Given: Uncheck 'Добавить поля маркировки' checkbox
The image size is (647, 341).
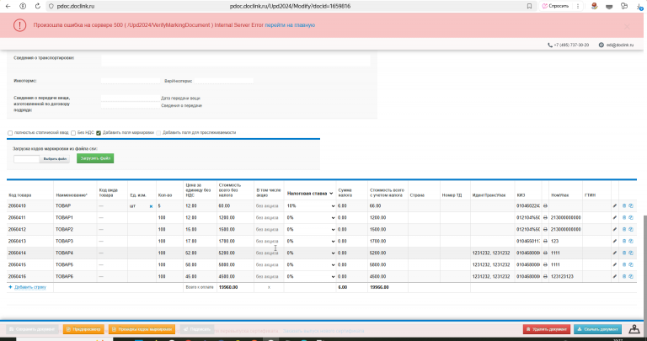Looking at the screenshot, I should point(99,133).
